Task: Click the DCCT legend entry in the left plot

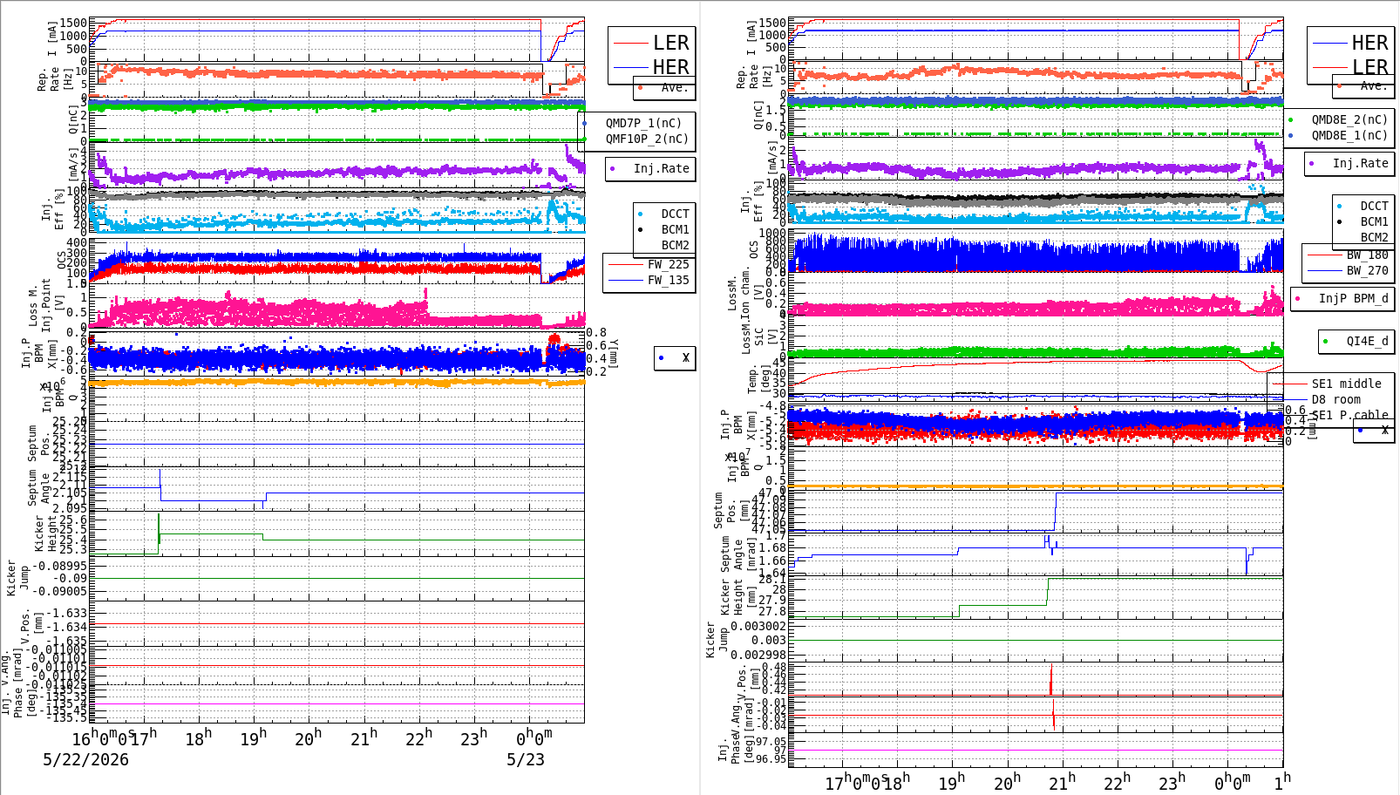Action: (x=675, y=214)
